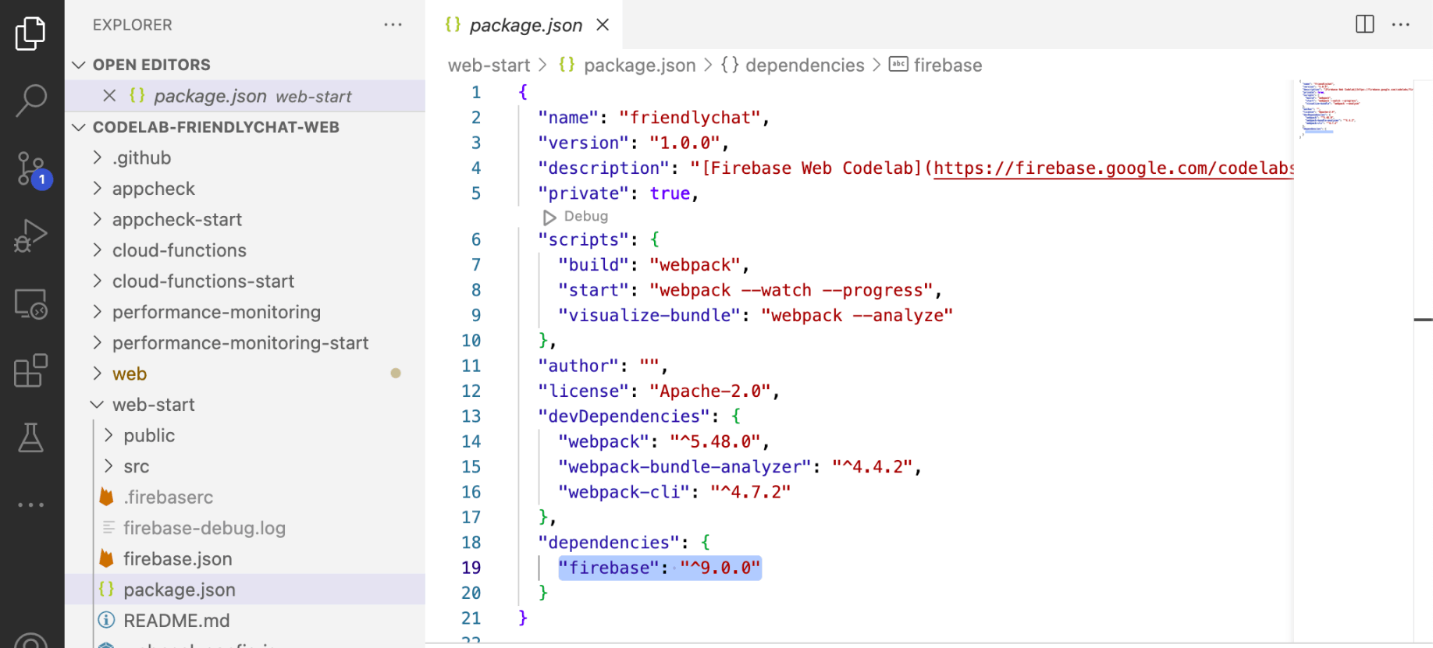Click the package.json braces icon in file tree
1433x648 pixels.
[106, 590]
